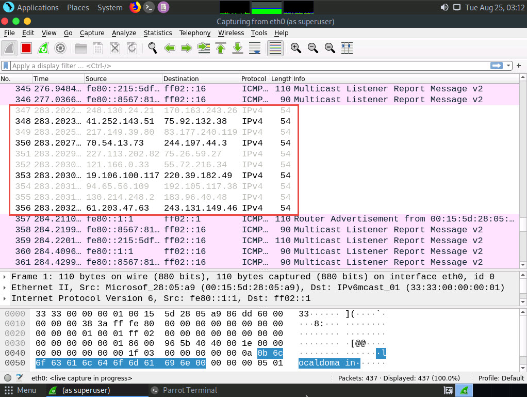This screenshot has width=527, height=397.
Task: Select packet 357 Router Advertisement row
Action: 259,219
